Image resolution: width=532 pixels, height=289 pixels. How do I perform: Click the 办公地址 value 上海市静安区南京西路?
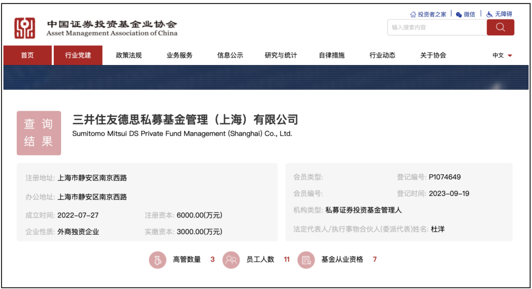click(92, 197)
